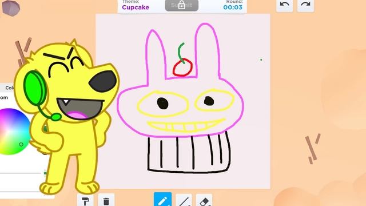Select the eraser tool
366x206 pixels.
pyautogui.click(x=204, y=200)
